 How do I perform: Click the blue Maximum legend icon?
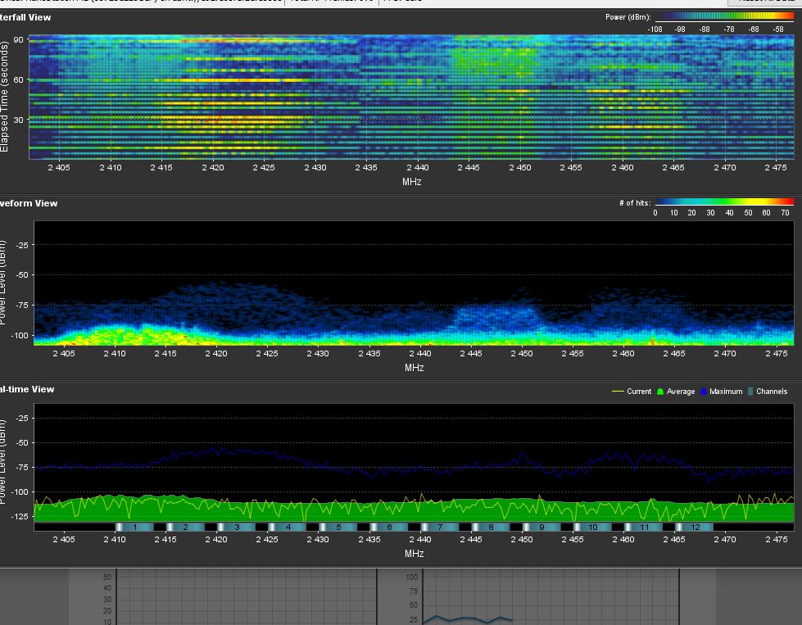703,392
